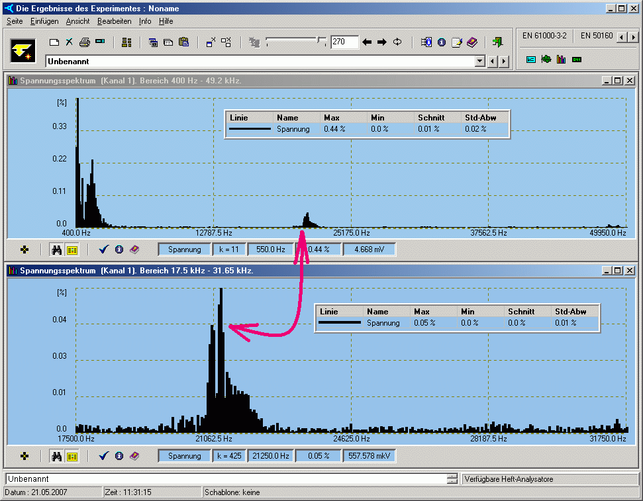Toggle binoculars search mode in lower panel
The height and width of the screenshot is (501, 643).
click(x=57, y=456)
